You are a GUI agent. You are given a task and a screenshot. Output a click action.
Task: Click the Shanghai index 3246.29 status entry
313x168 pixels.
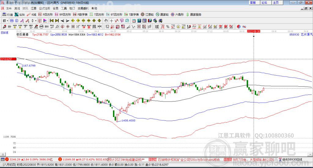click(29, 159)
